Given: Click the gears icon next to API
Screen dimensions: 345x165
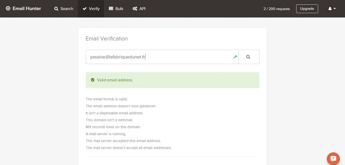Looking at the screenshot, I should pos(135,9).
